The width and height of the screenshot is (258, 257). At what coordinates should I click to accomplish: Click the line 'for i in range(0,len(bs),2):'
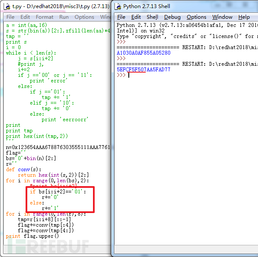click(47, 181)
